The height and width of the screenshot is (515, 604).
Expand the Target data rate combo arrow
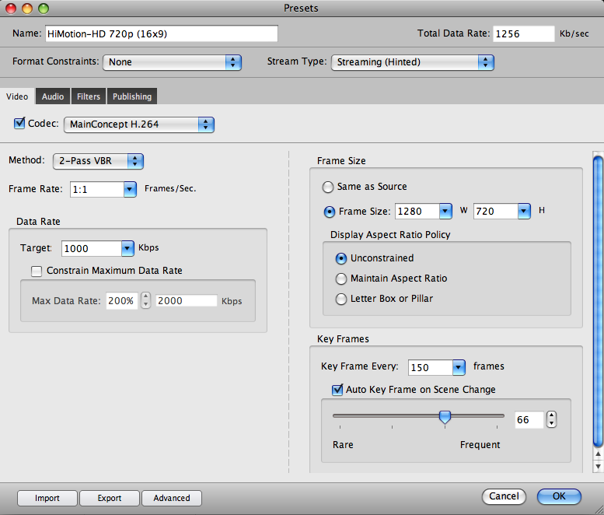tap(127, 249)
